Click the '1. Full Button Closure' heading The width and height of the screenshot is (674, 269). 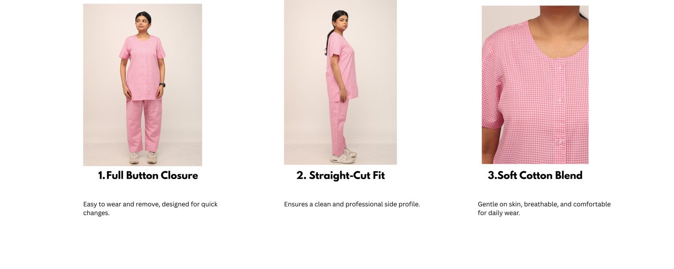pyautogui.click(x=148, y=175)
